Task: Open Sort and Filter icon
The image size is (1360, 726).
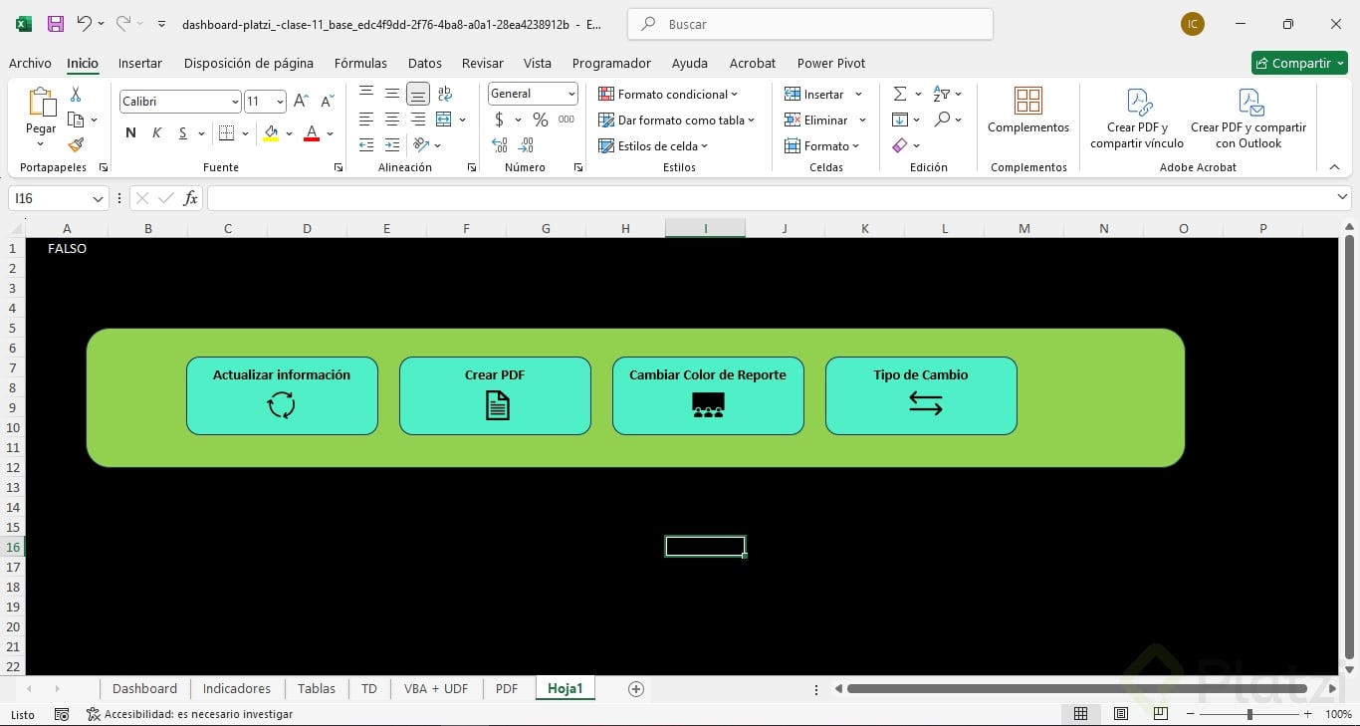Action: [942, 94]
